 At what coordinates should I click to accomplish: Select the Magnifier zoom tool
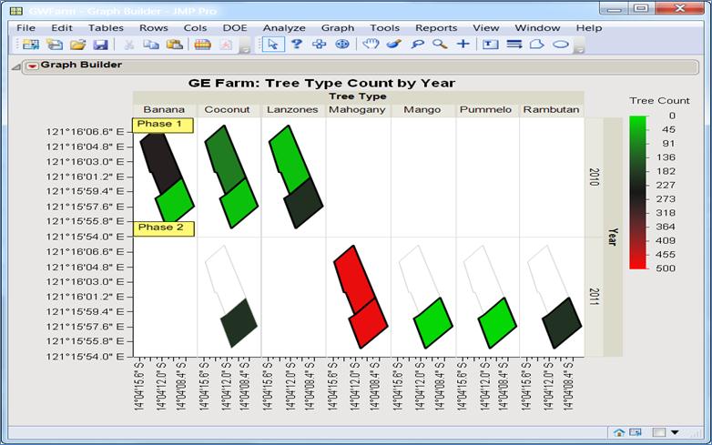pos(440,44)
